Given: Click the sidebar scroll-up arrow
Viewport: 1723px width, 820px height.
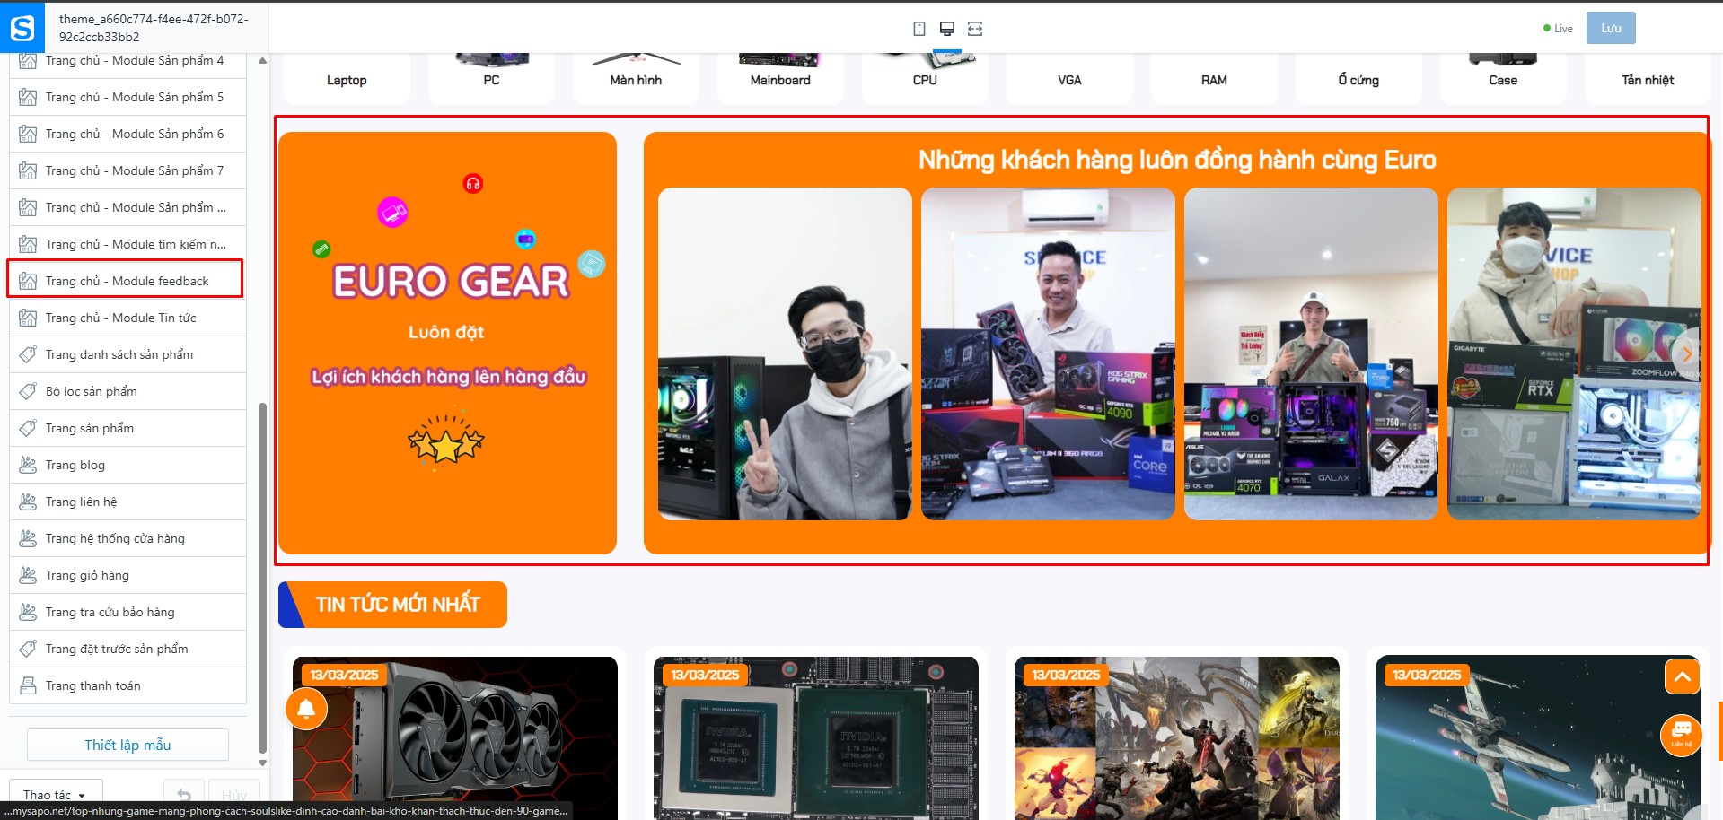Looking at the screenshot, I should click(262, 61).
